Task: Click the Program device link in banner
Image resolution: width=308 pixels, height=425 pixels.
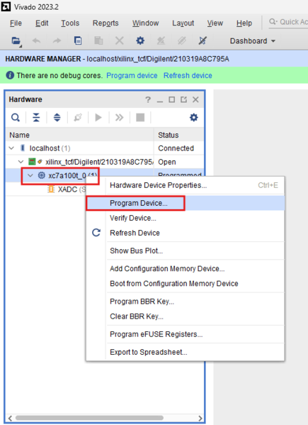Action: pos(132,75)
